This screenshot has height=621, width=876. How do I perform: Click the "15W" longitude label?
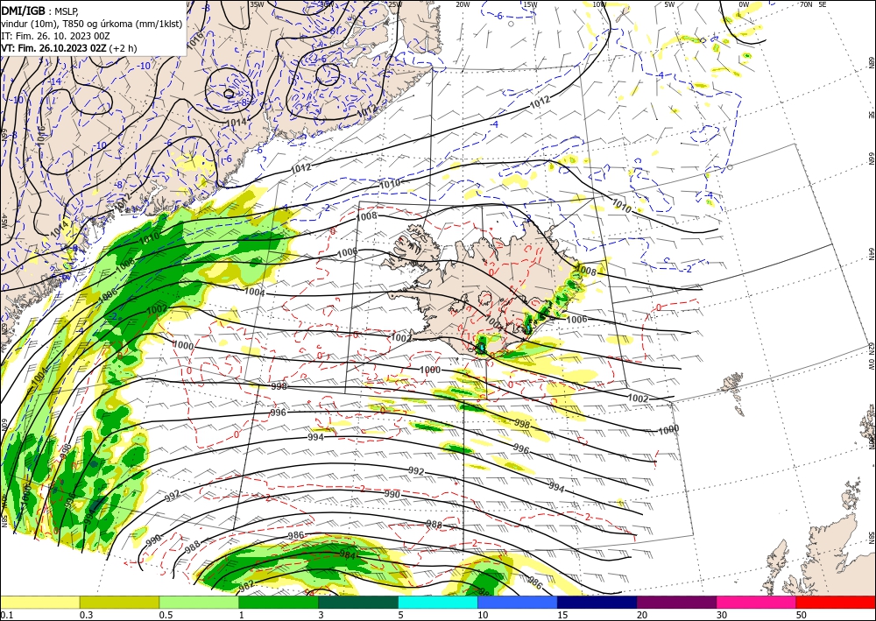tap(530, 4)
